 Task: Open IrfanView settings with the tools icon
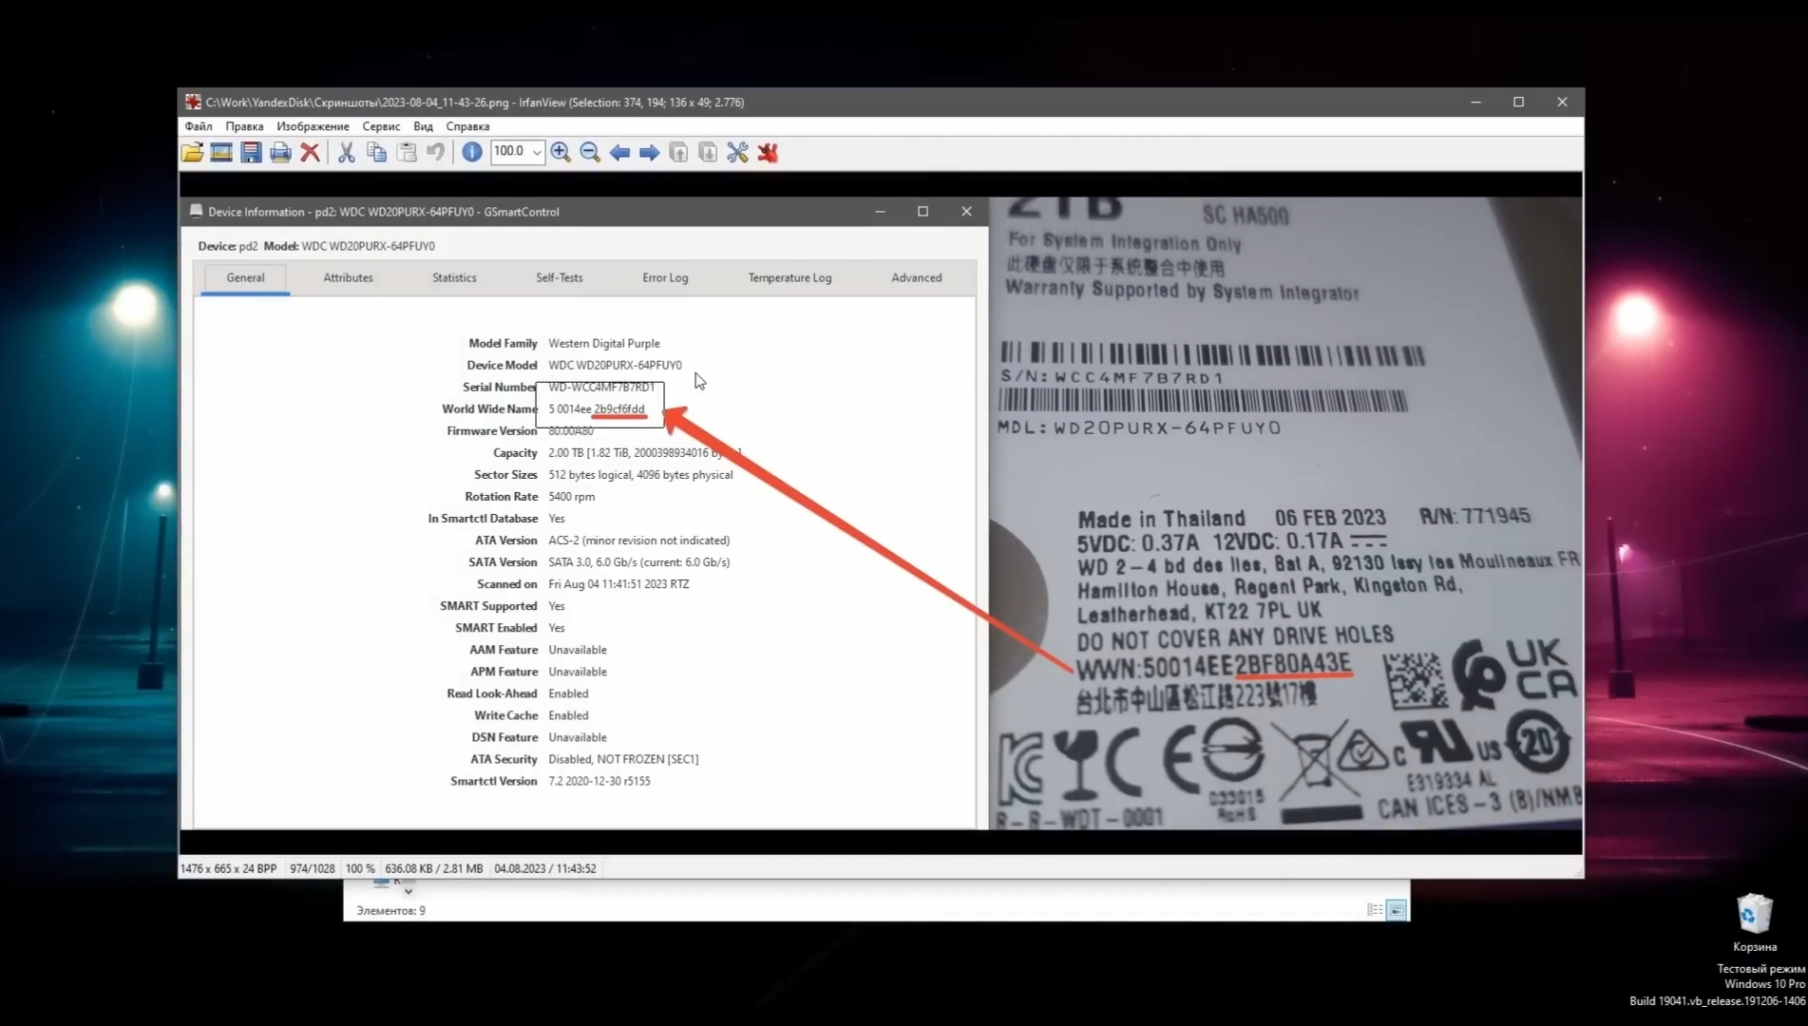click(x=737, y=152)
